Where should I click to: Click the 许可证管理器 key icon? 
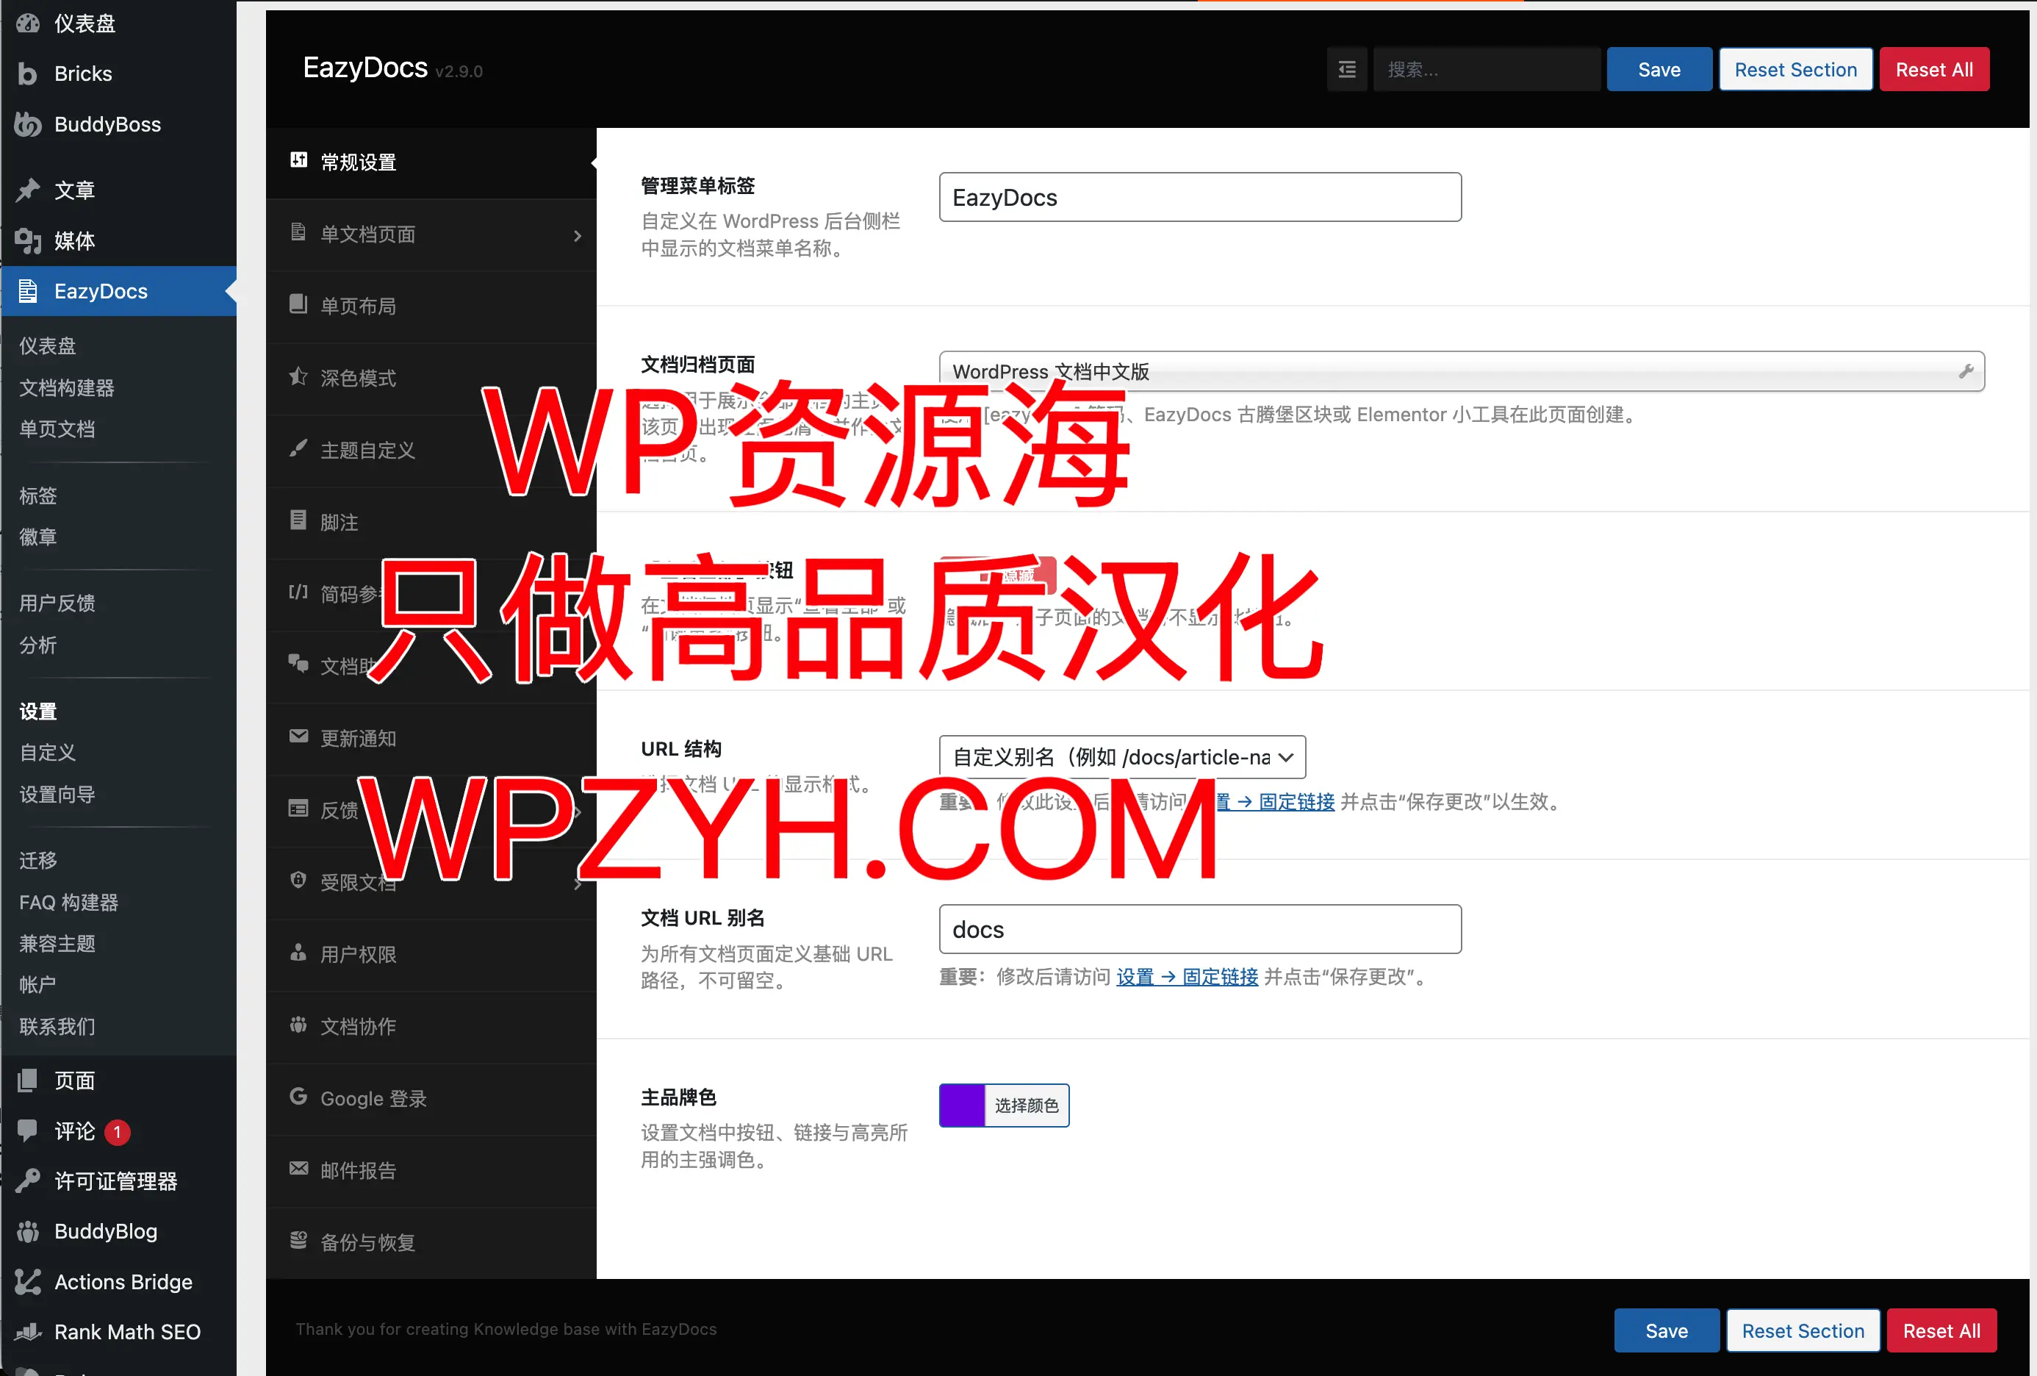[27, 1180]
